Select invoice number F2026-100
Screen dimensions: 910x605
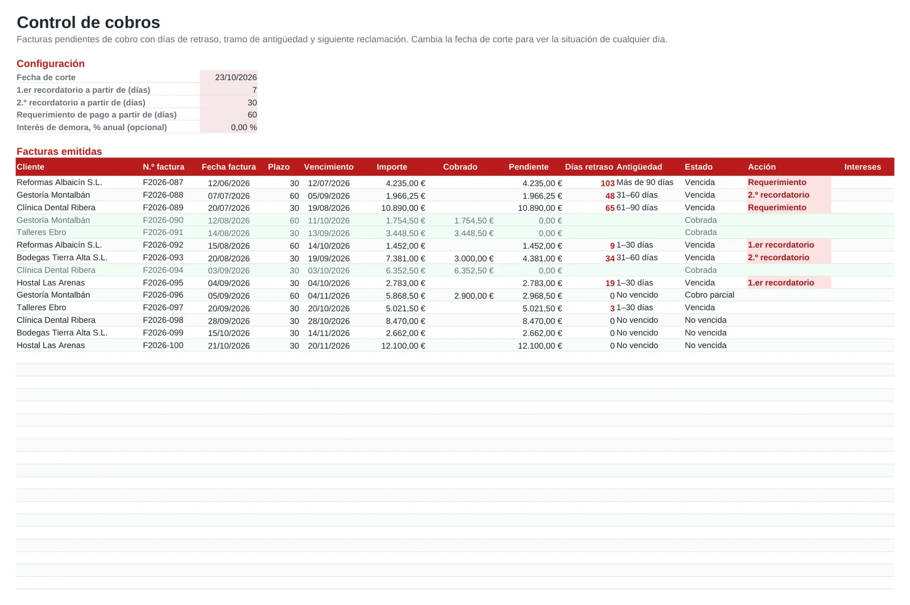(163, 345)
